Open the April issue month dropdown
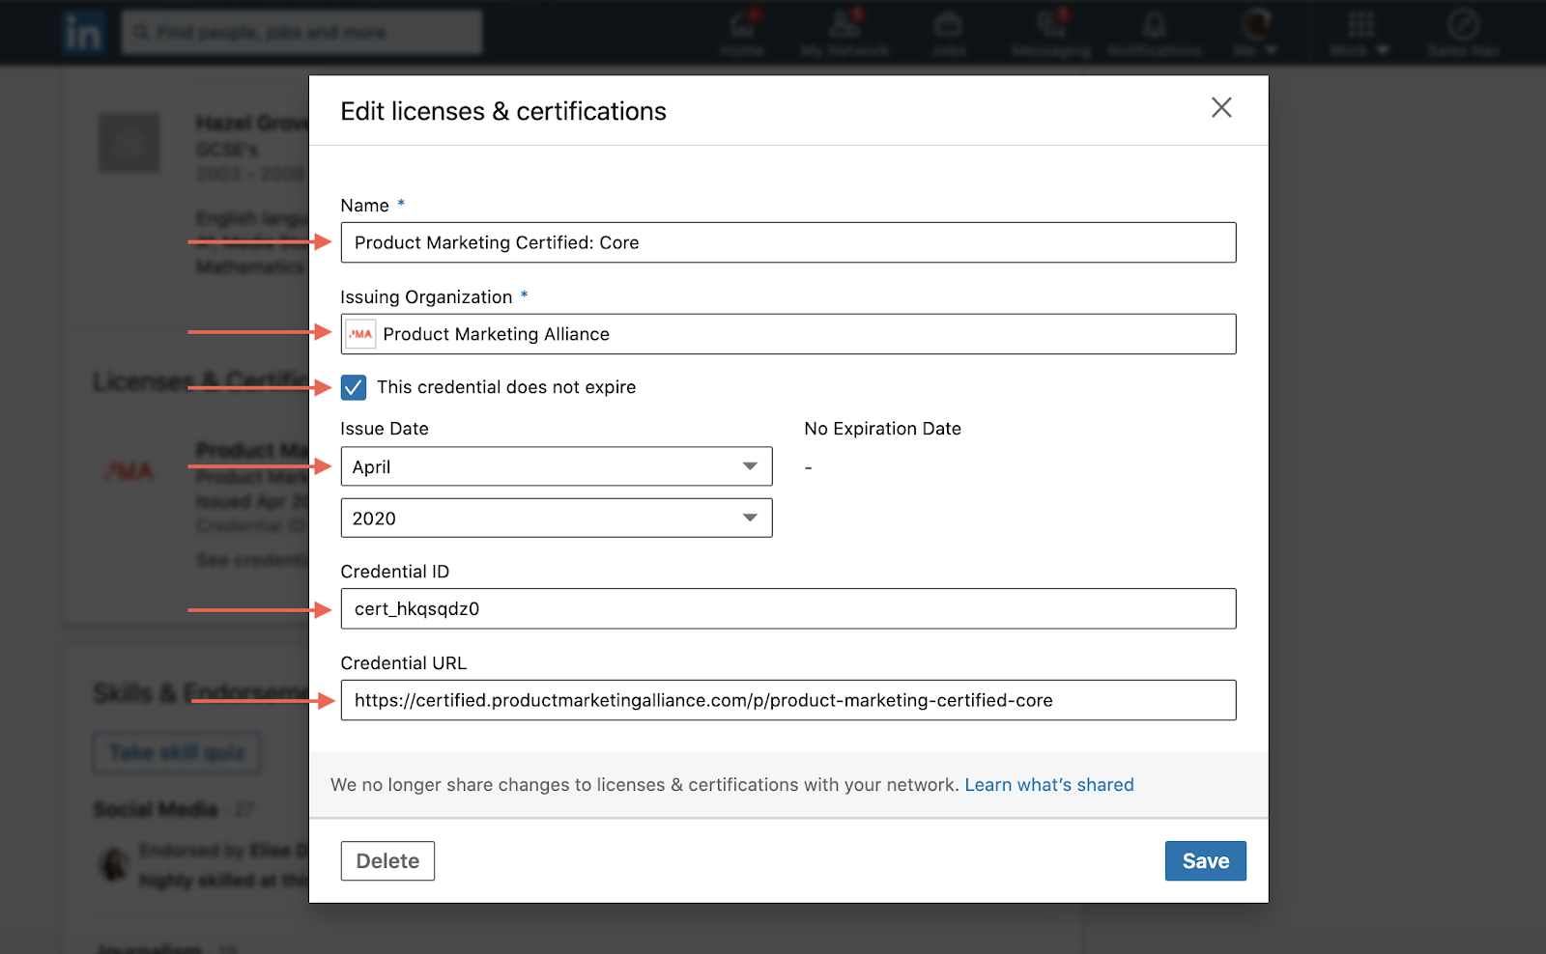1546x954 pixels. 557,466
